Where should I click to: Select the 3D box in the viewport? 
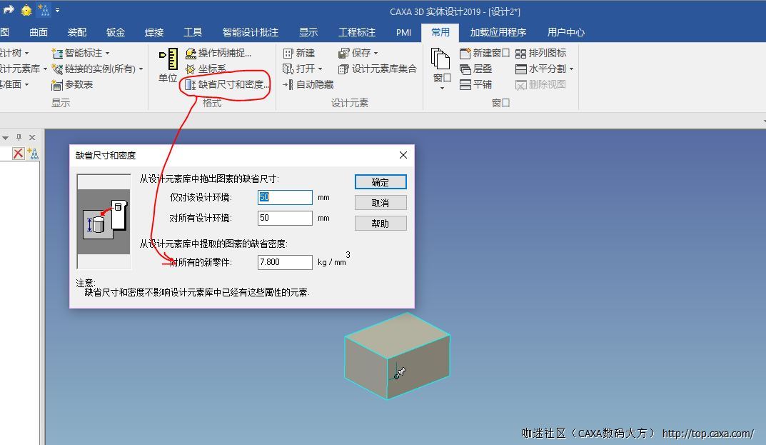[397, 356]
